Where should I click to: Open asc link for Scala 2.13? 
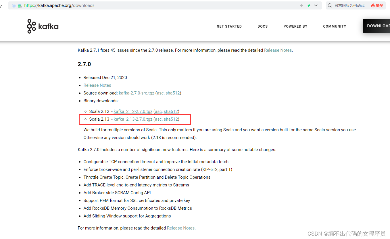point(158,119)
